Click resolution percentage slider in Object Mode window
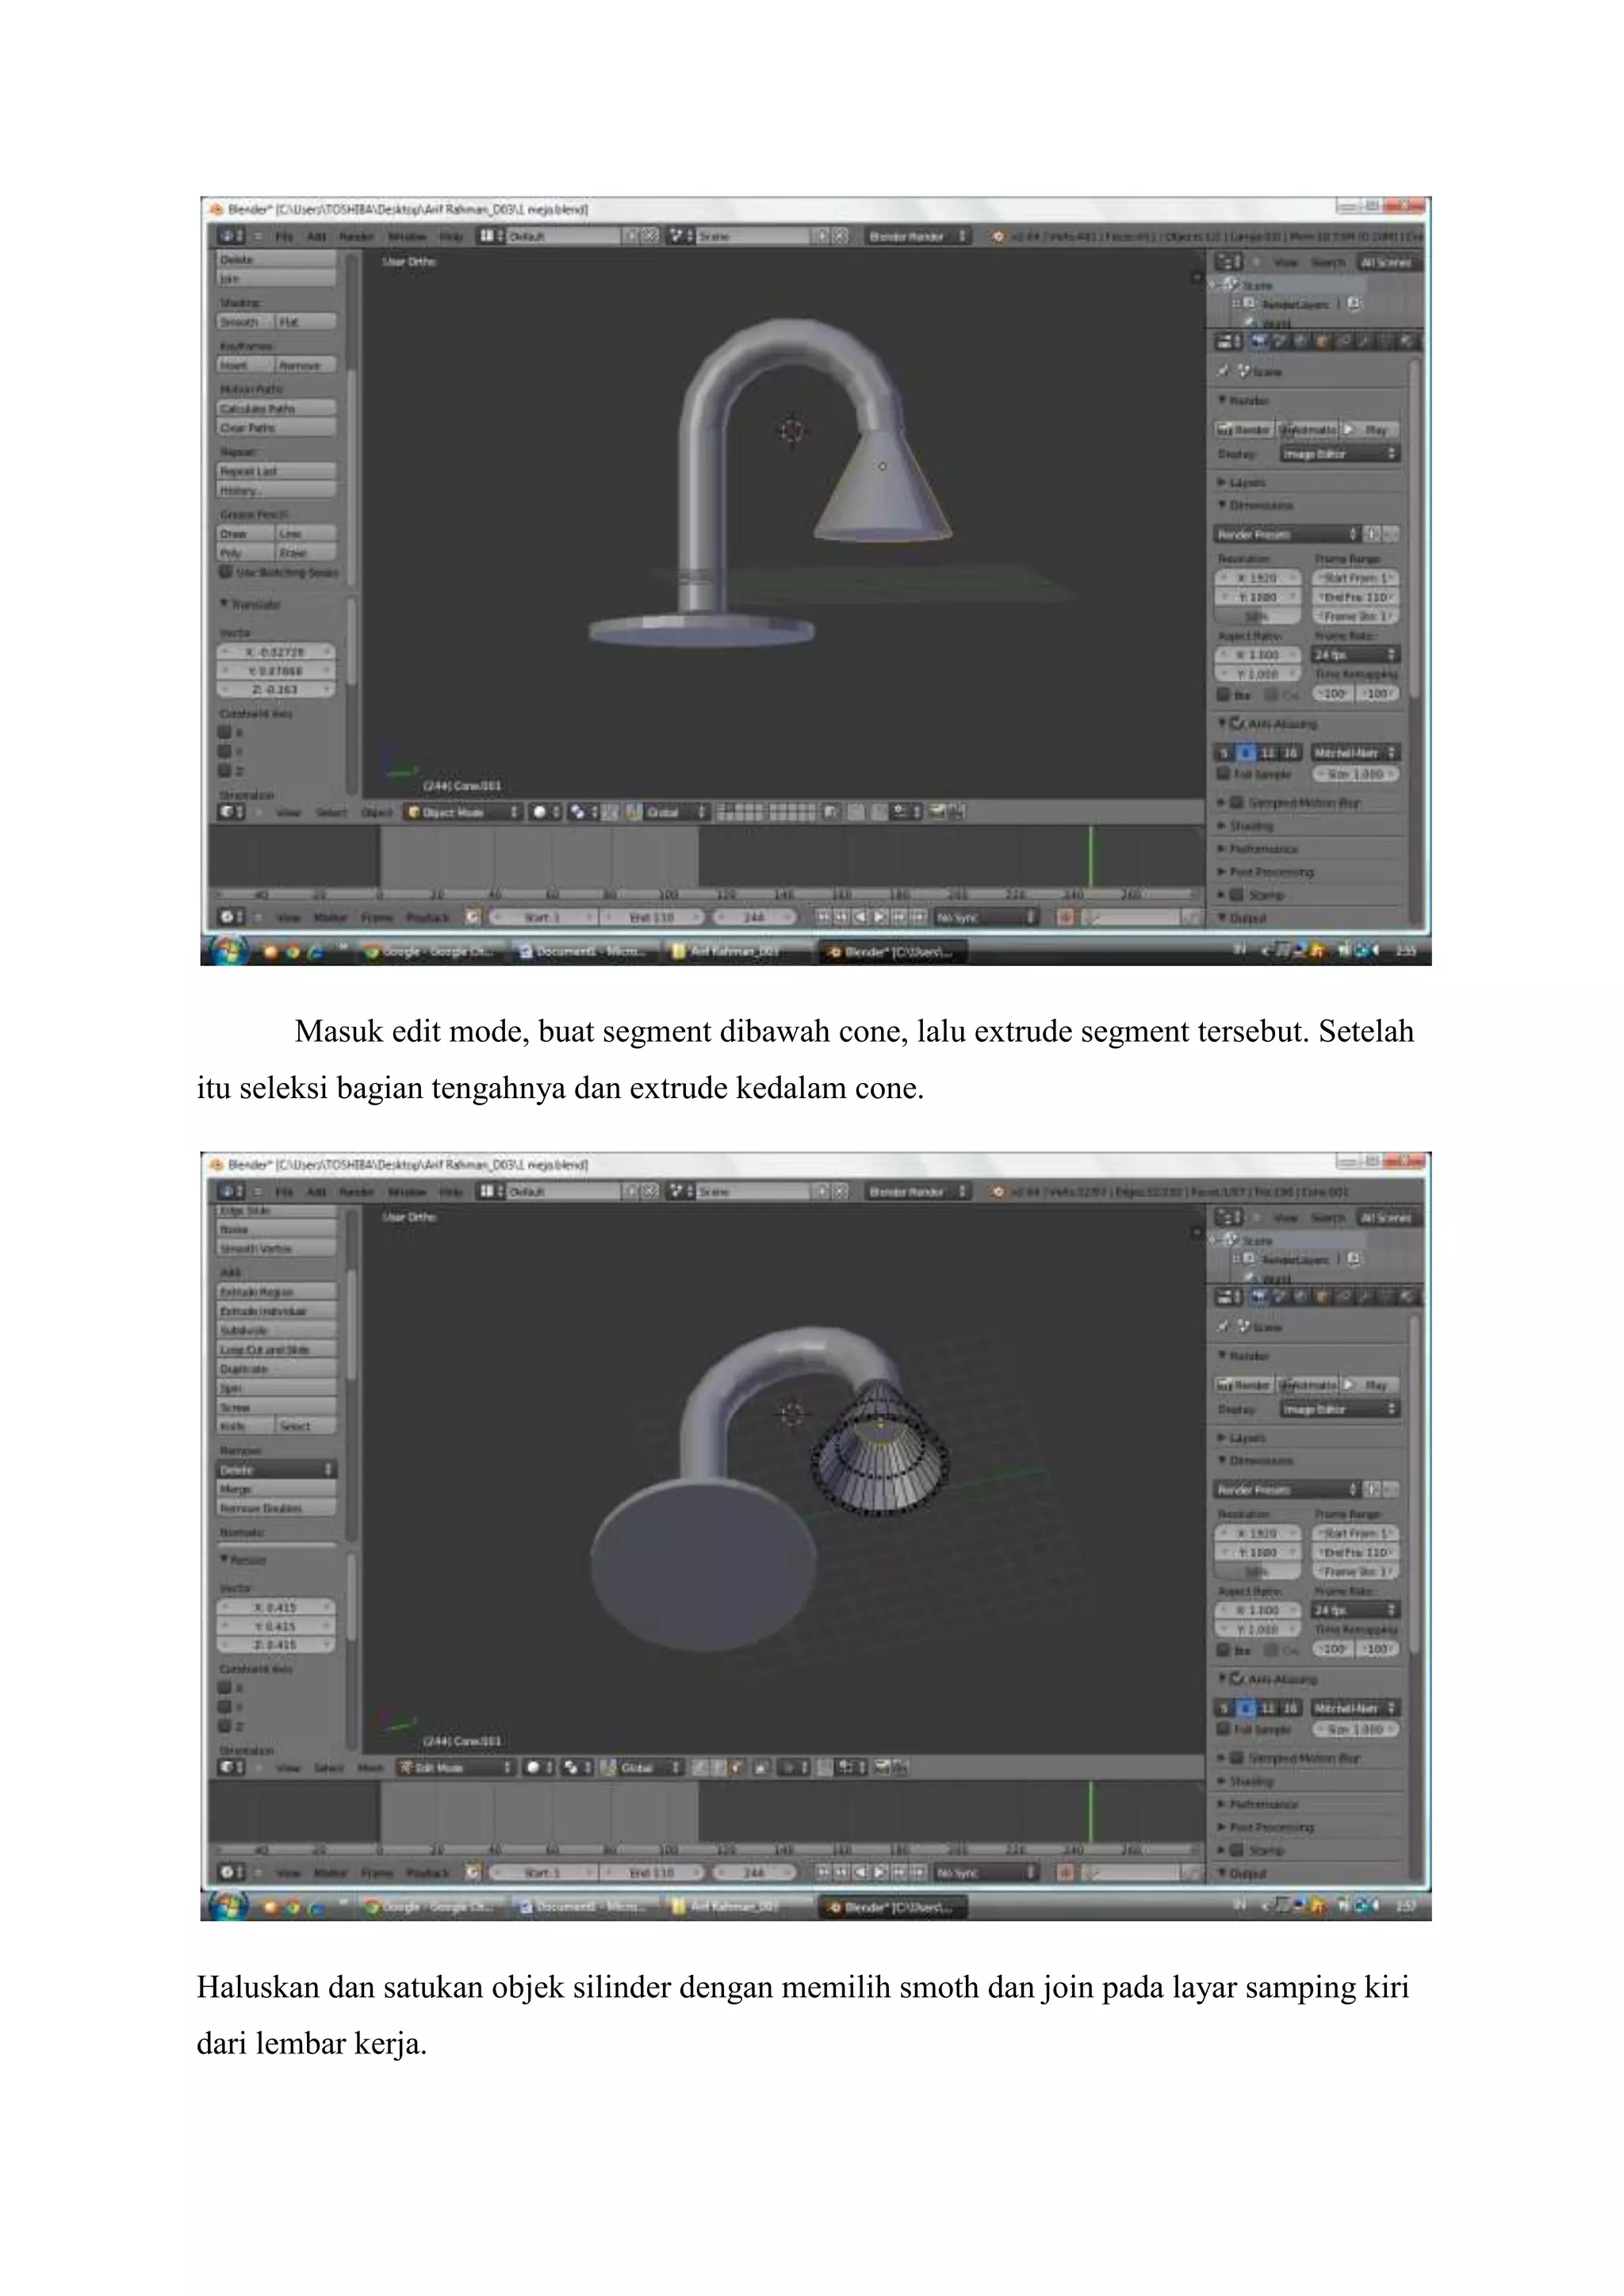The width and height of the screenshot is (1624, 2296). (1259, 616)
